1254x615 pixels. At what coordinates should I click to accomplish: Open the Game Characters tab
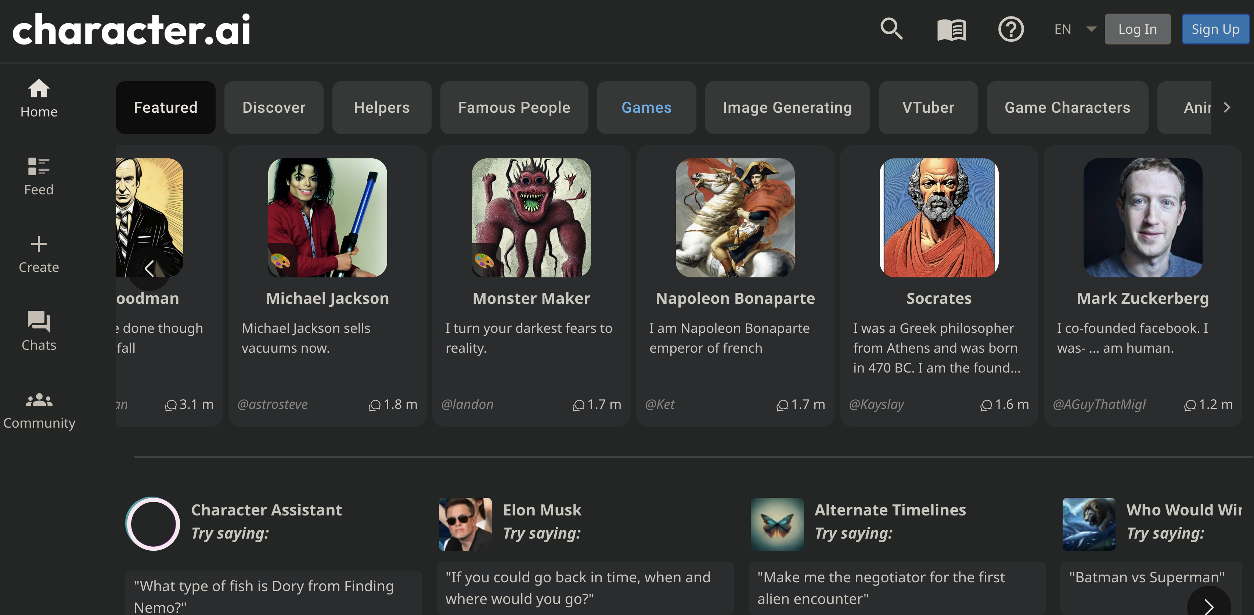point(1067,107)
